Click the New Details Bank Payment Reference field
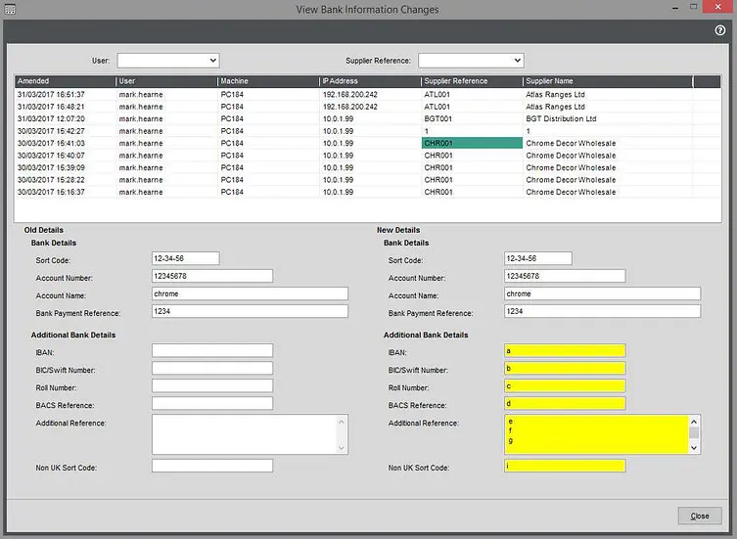The width and height of the screenshot is (737, 539). (603, 311)
